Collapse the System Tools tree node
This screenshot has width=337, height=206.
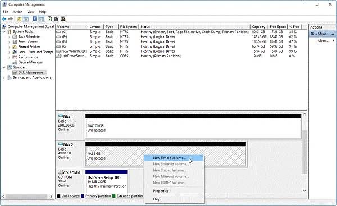(x=4, y=32)
